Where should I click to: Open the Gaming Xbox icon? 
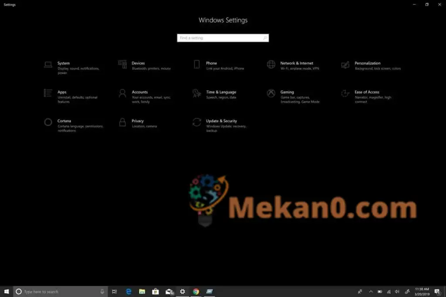coord(271,93)
